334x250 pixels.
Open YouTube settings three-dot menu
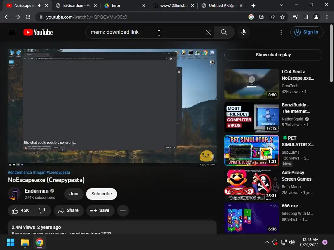point(281,32)
